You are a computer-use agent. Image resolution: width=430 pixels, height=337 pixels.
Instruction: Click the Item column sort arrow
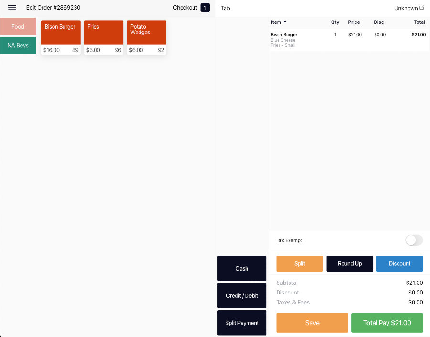click(285, 22)
